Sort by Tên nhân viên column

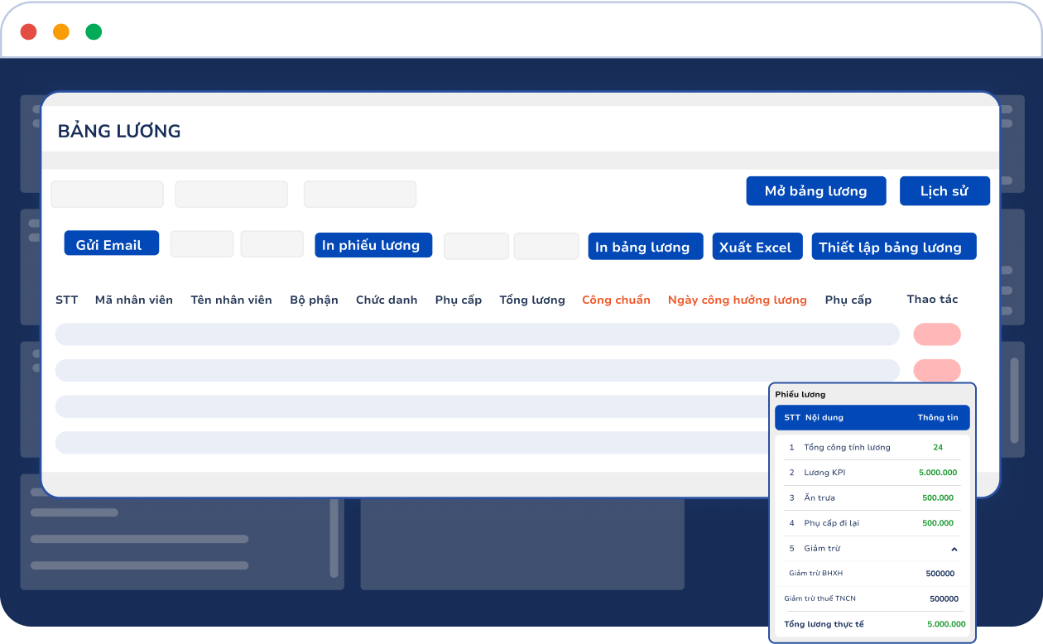pos(231,300)
